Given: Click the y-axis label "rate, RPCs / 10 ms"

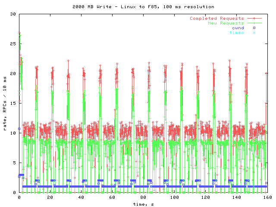Looking at the screenshot, I should tap(5, 103).
